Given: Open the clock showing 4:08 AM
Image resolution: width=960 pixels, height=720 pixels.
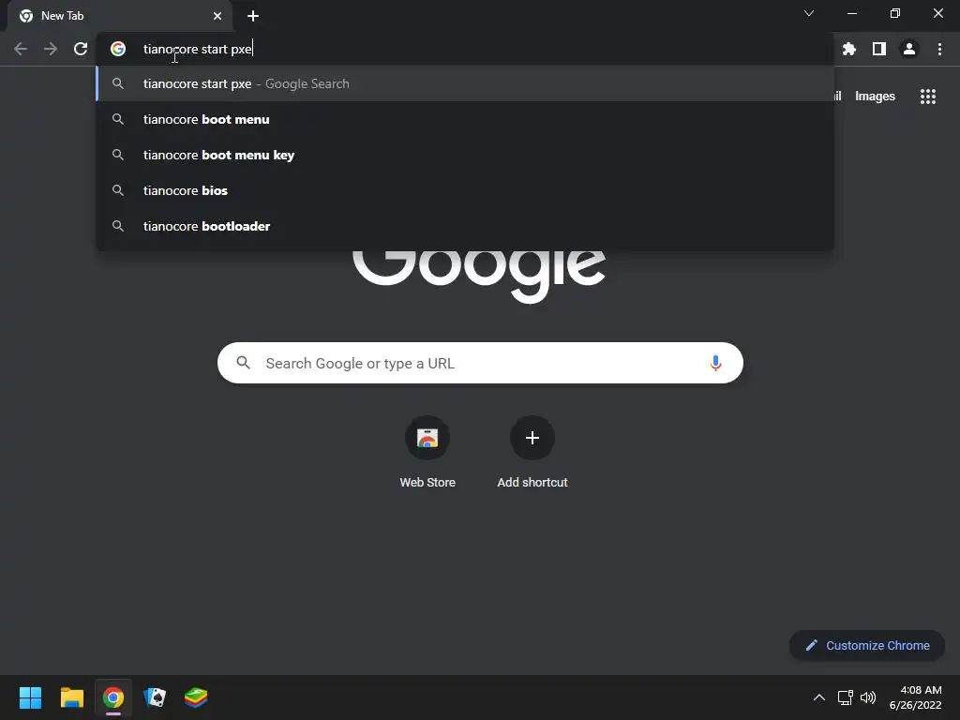Looking at the screenshot, I should 915,697.
